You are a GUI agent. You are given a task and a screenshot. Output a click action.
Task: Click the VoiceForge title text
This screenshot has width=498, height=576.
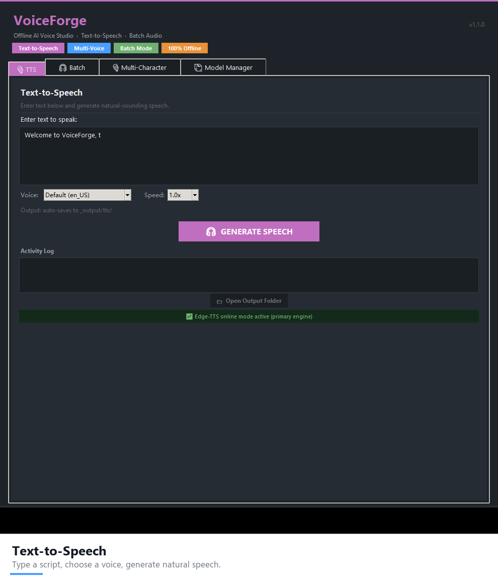50,21
